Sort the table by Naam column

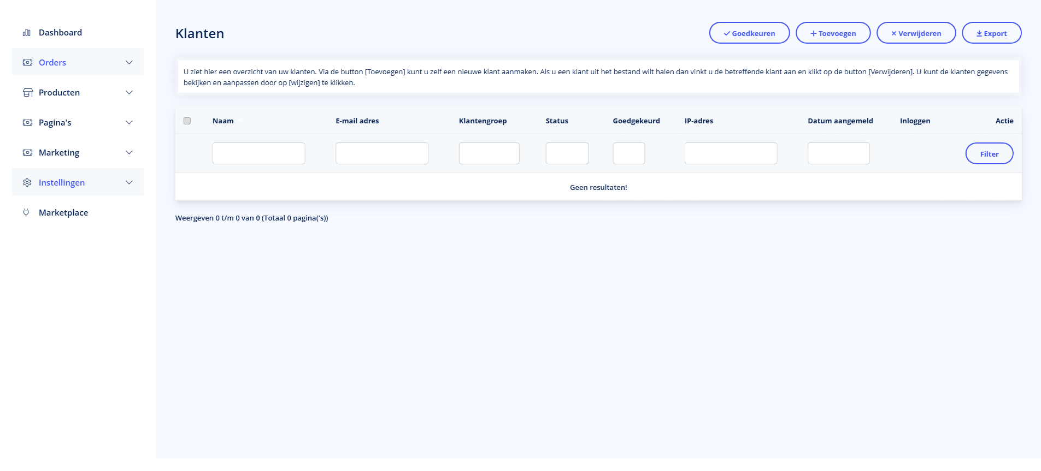click(x=223, y=121)
